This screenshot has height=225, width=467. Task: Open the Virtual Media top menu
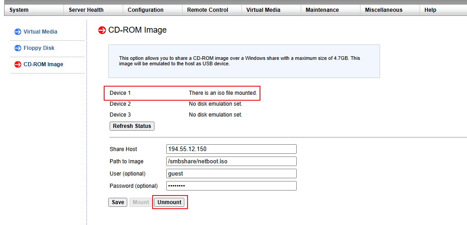(263, 10)
